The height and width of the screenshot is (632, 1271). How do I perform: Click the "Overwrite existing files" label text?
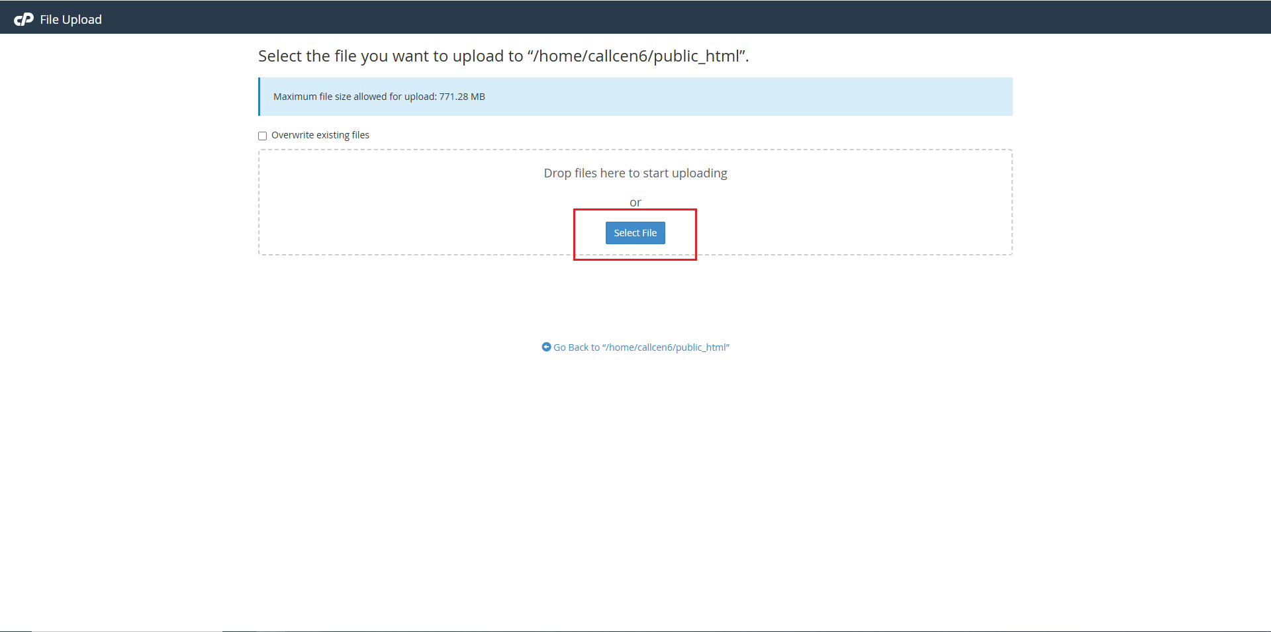coord(320,135)
